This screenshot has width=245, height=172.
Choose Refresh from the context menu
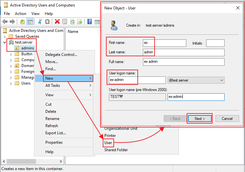(64, 126)
